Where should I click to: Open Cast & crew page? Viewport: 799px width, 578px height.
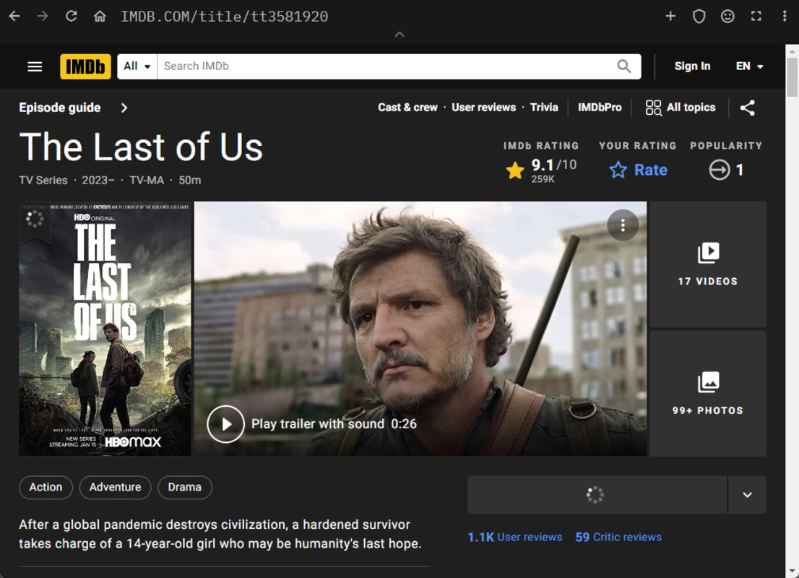tap(407, 108)
